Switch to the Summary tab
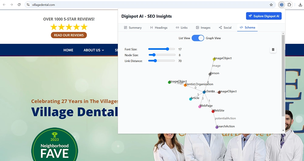This screenshot has height=161, width=304. click(133, 28)
